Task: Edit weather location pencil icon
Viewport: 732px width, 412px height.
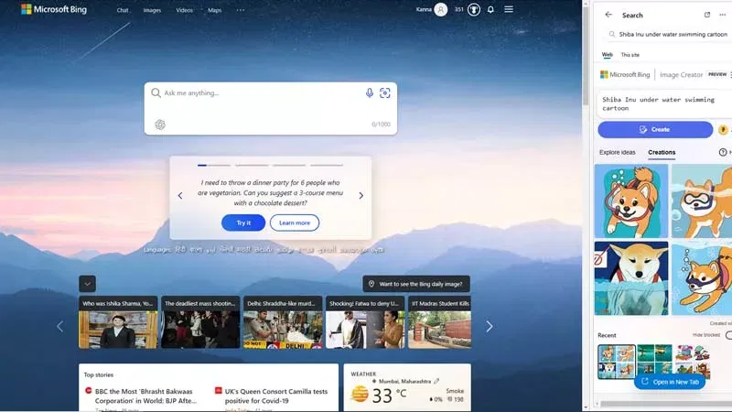Action: (x=436, y=381)
